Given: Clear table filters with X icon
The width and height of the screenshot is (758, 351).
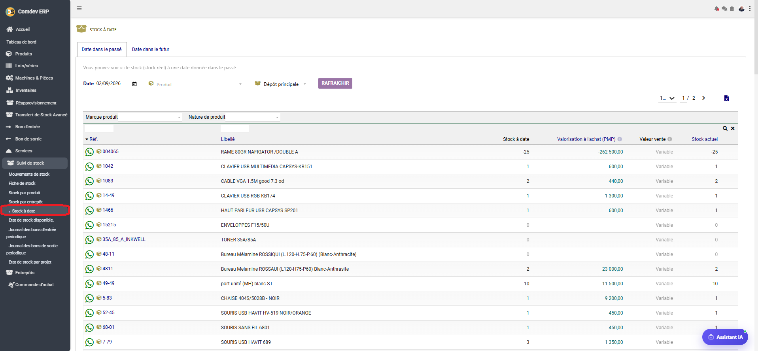Looking at the screenshot, I should coord(733,129).
